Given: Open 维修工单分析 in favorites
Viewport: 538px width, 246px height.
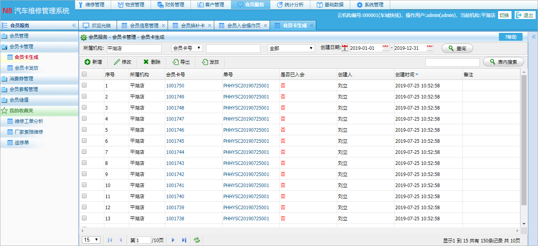Looking at the screenshot, I should click(x=29, y=121).
